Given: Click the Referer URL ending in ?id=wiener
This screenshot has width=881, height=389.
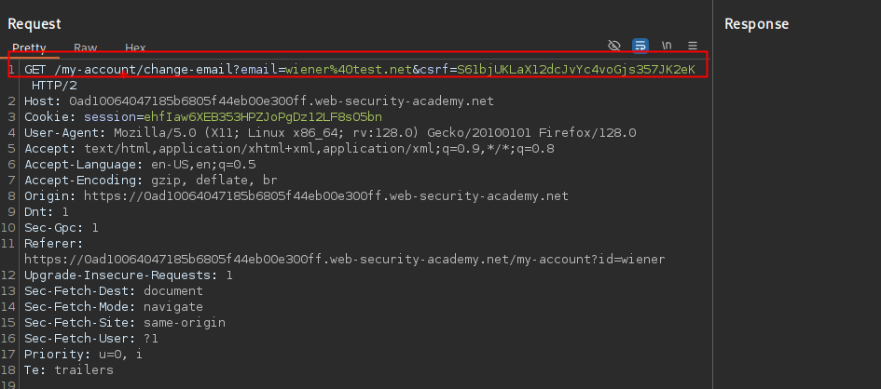Looking at the screenshot, I should (344, 260).
